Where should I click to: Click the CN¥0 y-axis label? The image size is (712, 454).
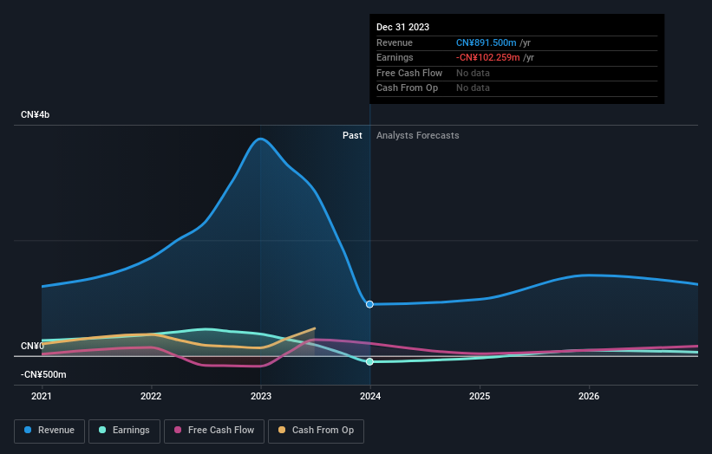point(32,346)
